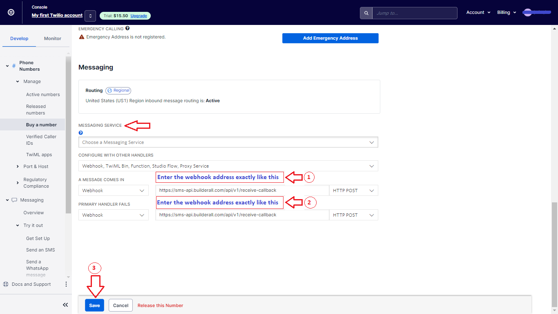Open Messaging Overview page
Screen dimensions: 558x314
[x=33, y=213]
